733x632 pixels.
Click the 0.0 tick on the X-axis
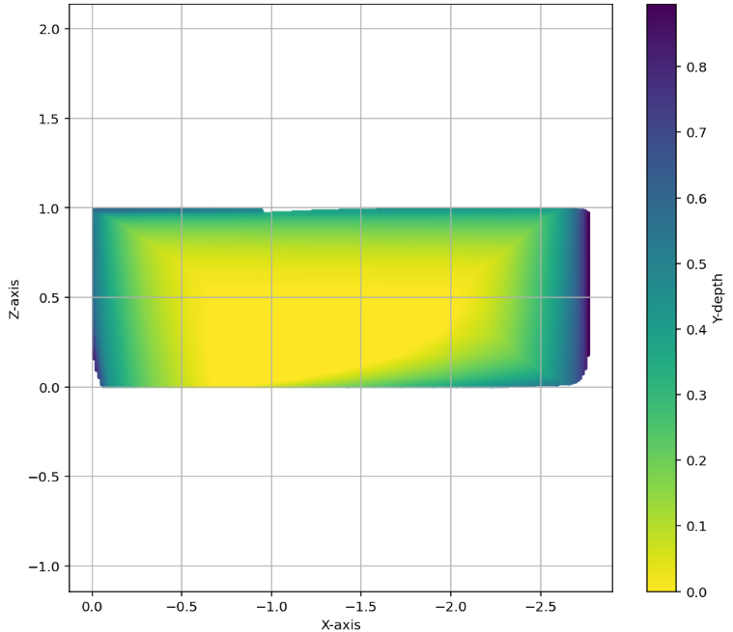coord(93,606)
